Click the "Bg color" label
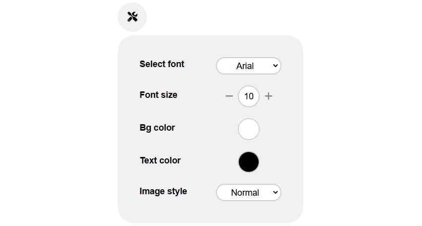The height and width of the screenshot is (226, 422). coord(157,128)
